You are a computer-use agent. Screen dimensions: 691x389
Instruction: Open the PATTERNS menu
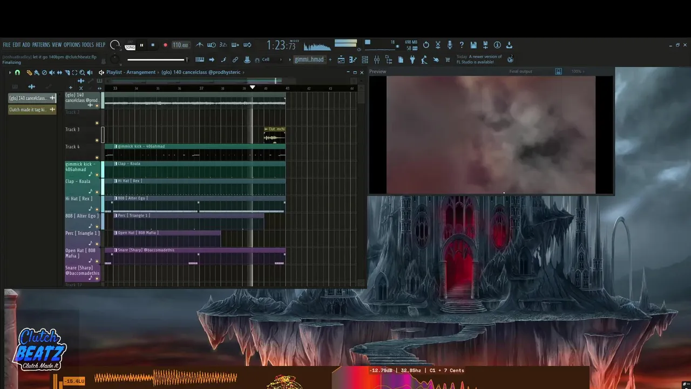click(x=41, y=45)
